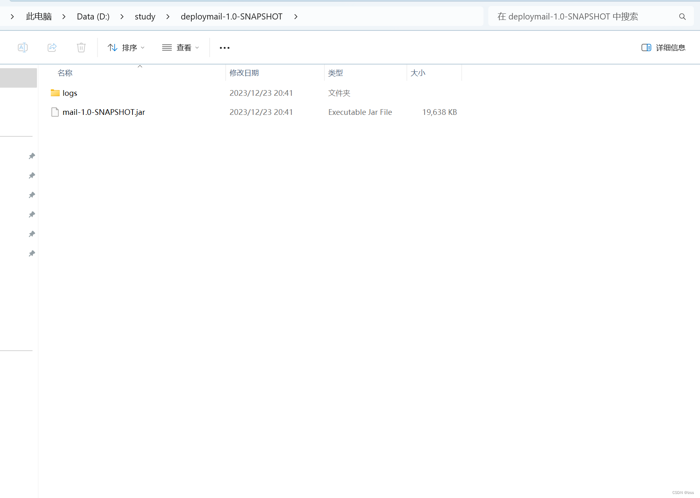Screen dimensions: 700x498
Task: Expand chevron after deploymail-1.0-SNAPSHOT breadcrumb
Action: tap(296, 17)
